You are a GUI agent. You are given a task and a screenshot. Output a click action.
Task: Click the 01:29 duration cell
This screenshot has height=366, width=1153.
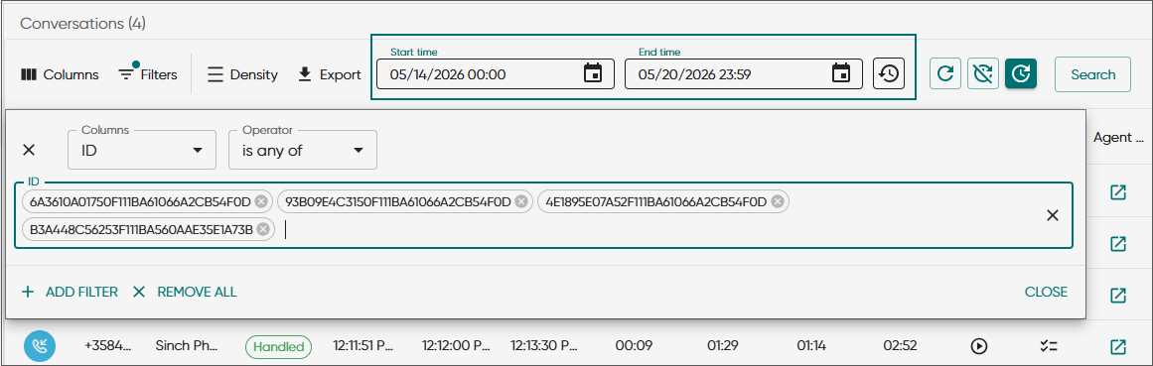[x=722, y=345]
